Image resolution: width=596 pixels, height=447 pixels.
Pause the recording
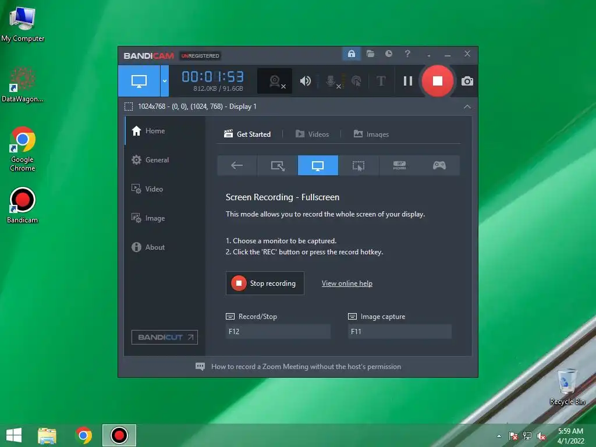pos(408,81)
